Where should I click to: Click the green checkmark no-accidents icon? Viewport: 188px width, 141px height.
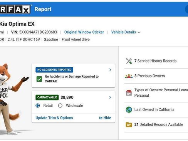pos(39,79)
